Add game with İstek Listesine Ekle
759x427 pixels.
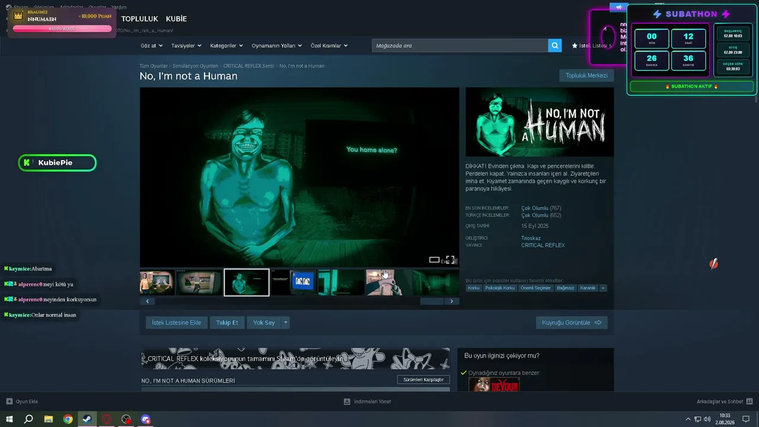176,323
